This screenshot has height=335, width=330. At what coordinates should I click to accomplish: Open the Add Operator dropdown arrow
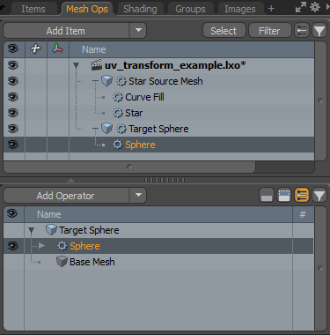138,195
